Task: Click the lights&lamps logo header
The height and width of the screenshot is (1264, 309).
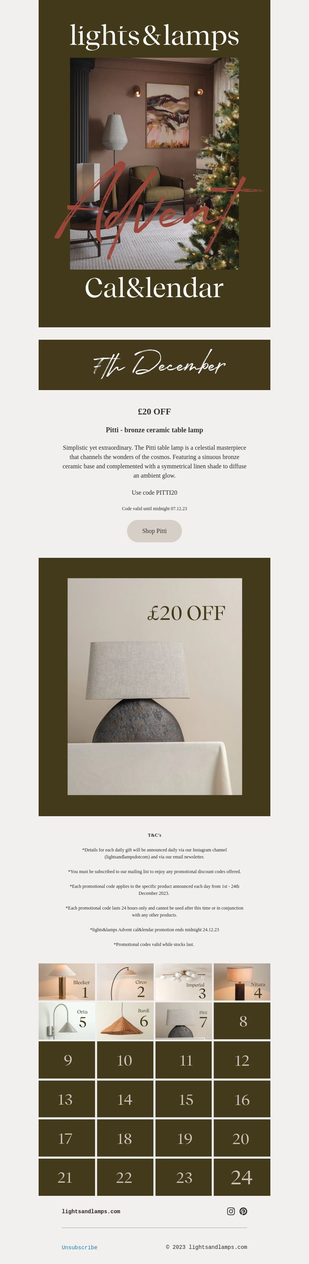Action: tap(154, 36)
